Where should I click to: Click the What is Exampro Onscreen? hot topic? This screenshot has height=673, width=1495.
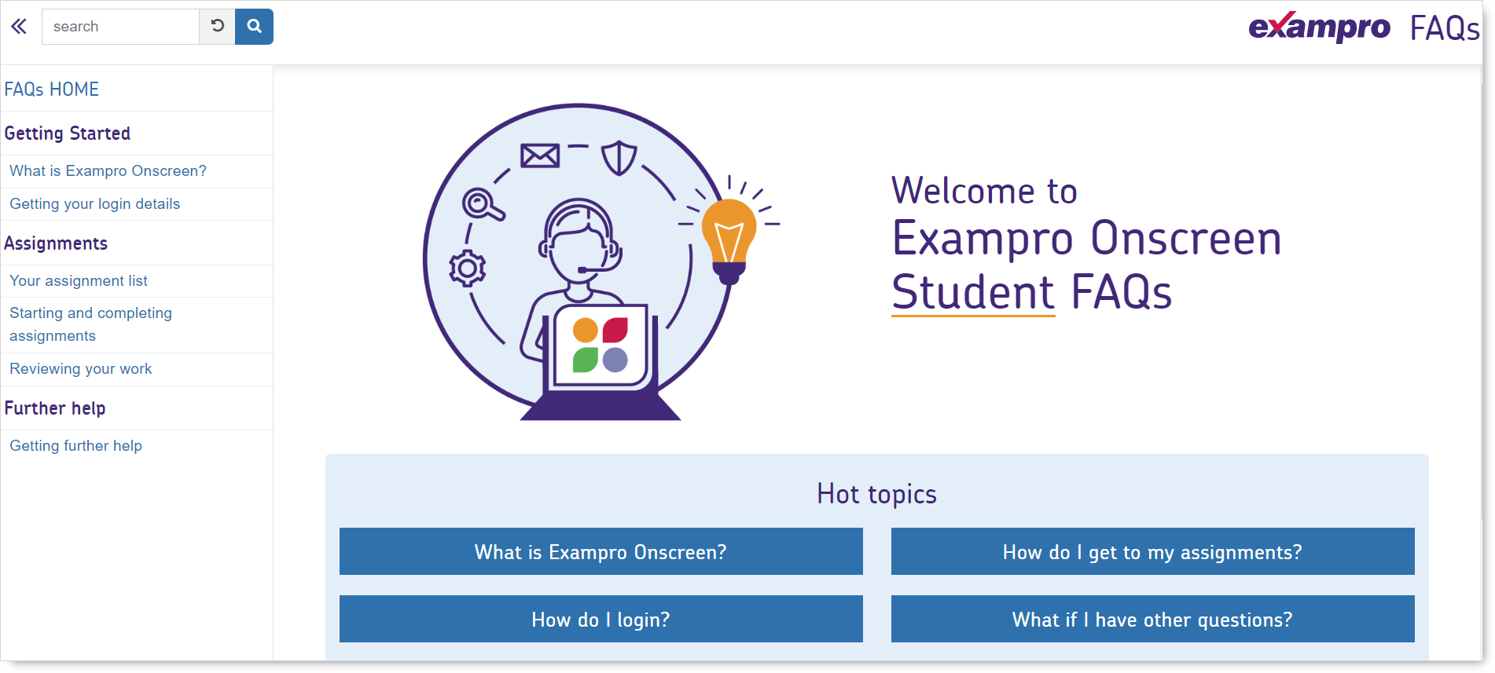[601, 552]
